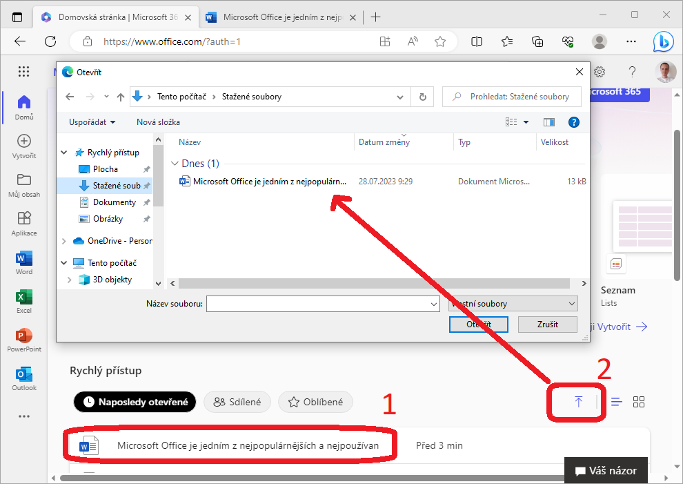Viewport: 683px width, 484px height.
Task: Open the Uspořádat dropdown menu
Action: click(x=92, y=122)
